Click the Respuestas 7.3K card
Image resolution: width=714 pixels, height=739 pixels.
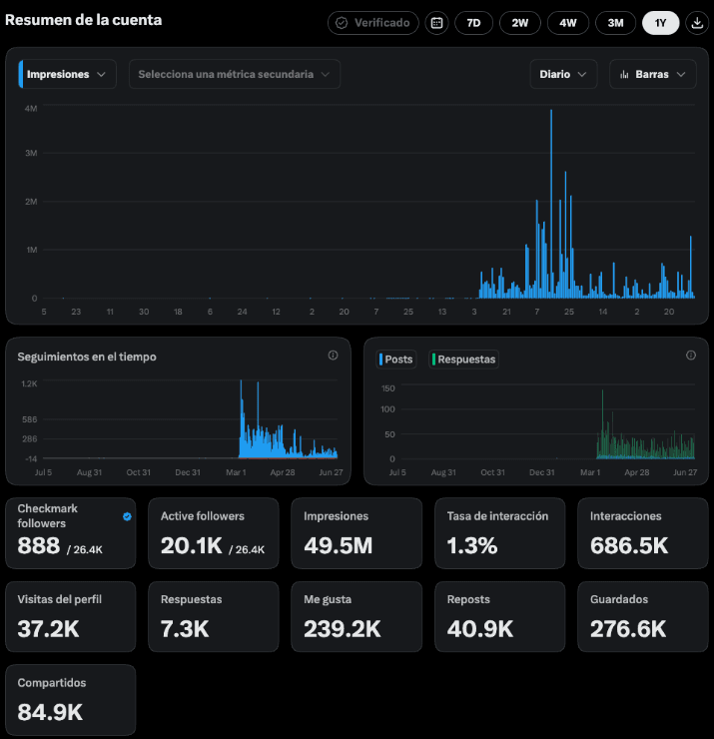(x=214, y=616)
